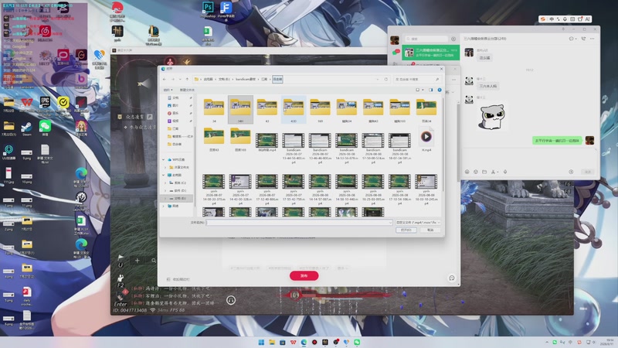Expand the address bar history dropdown
Screen dimensions: 618x348
pyautogui.click(x=378, y=80)
